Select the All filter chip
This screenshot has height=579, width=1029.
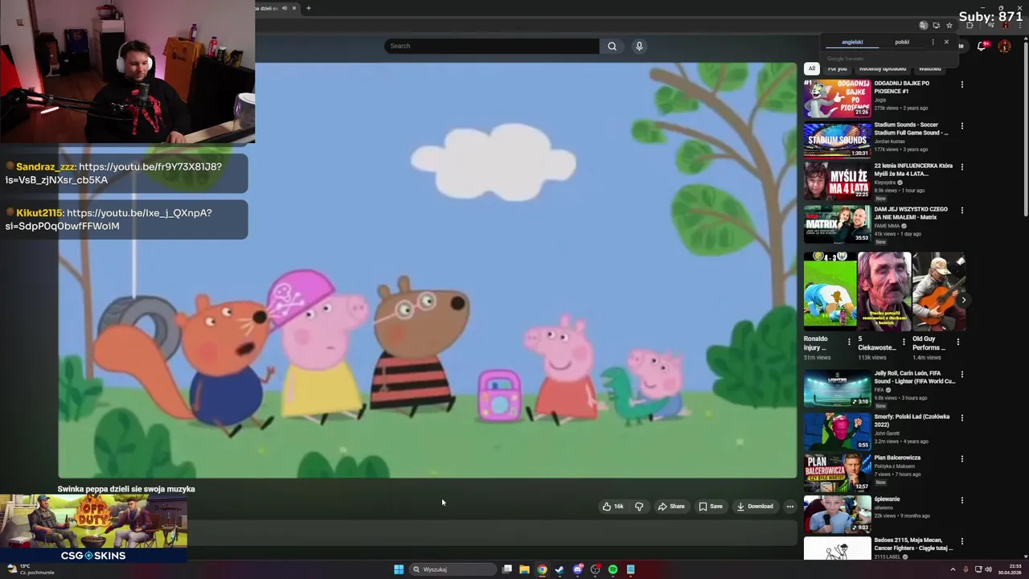(x=811, y=68)
